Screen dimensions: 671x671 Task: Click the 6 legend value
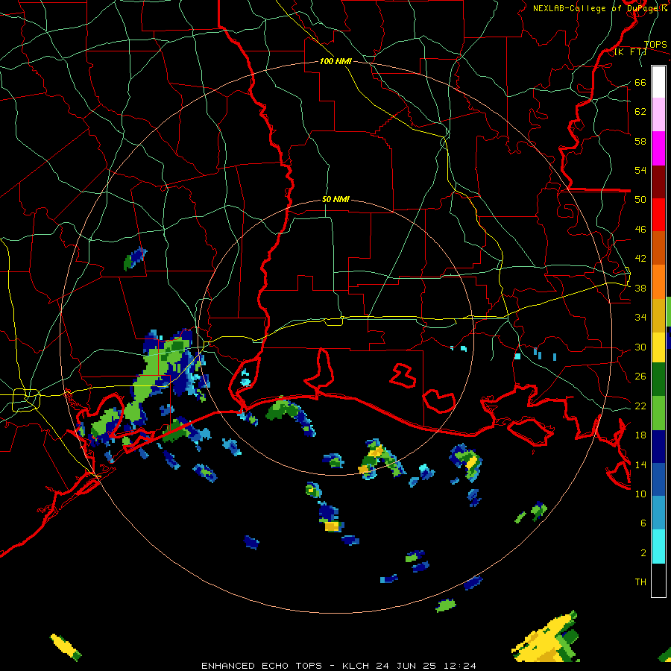pos(643,523)
